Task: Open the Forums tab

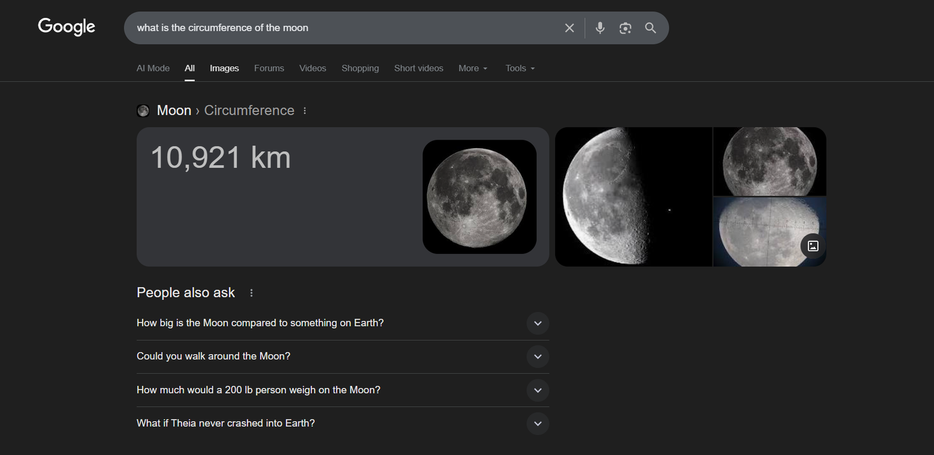Action: (x=269, y=68)
